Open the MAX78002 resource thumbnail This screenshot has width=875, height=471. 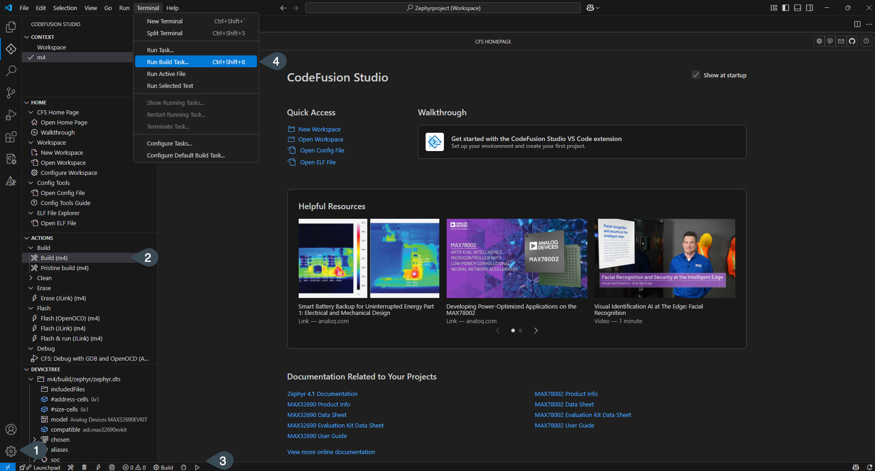click(x=516, y=258)
